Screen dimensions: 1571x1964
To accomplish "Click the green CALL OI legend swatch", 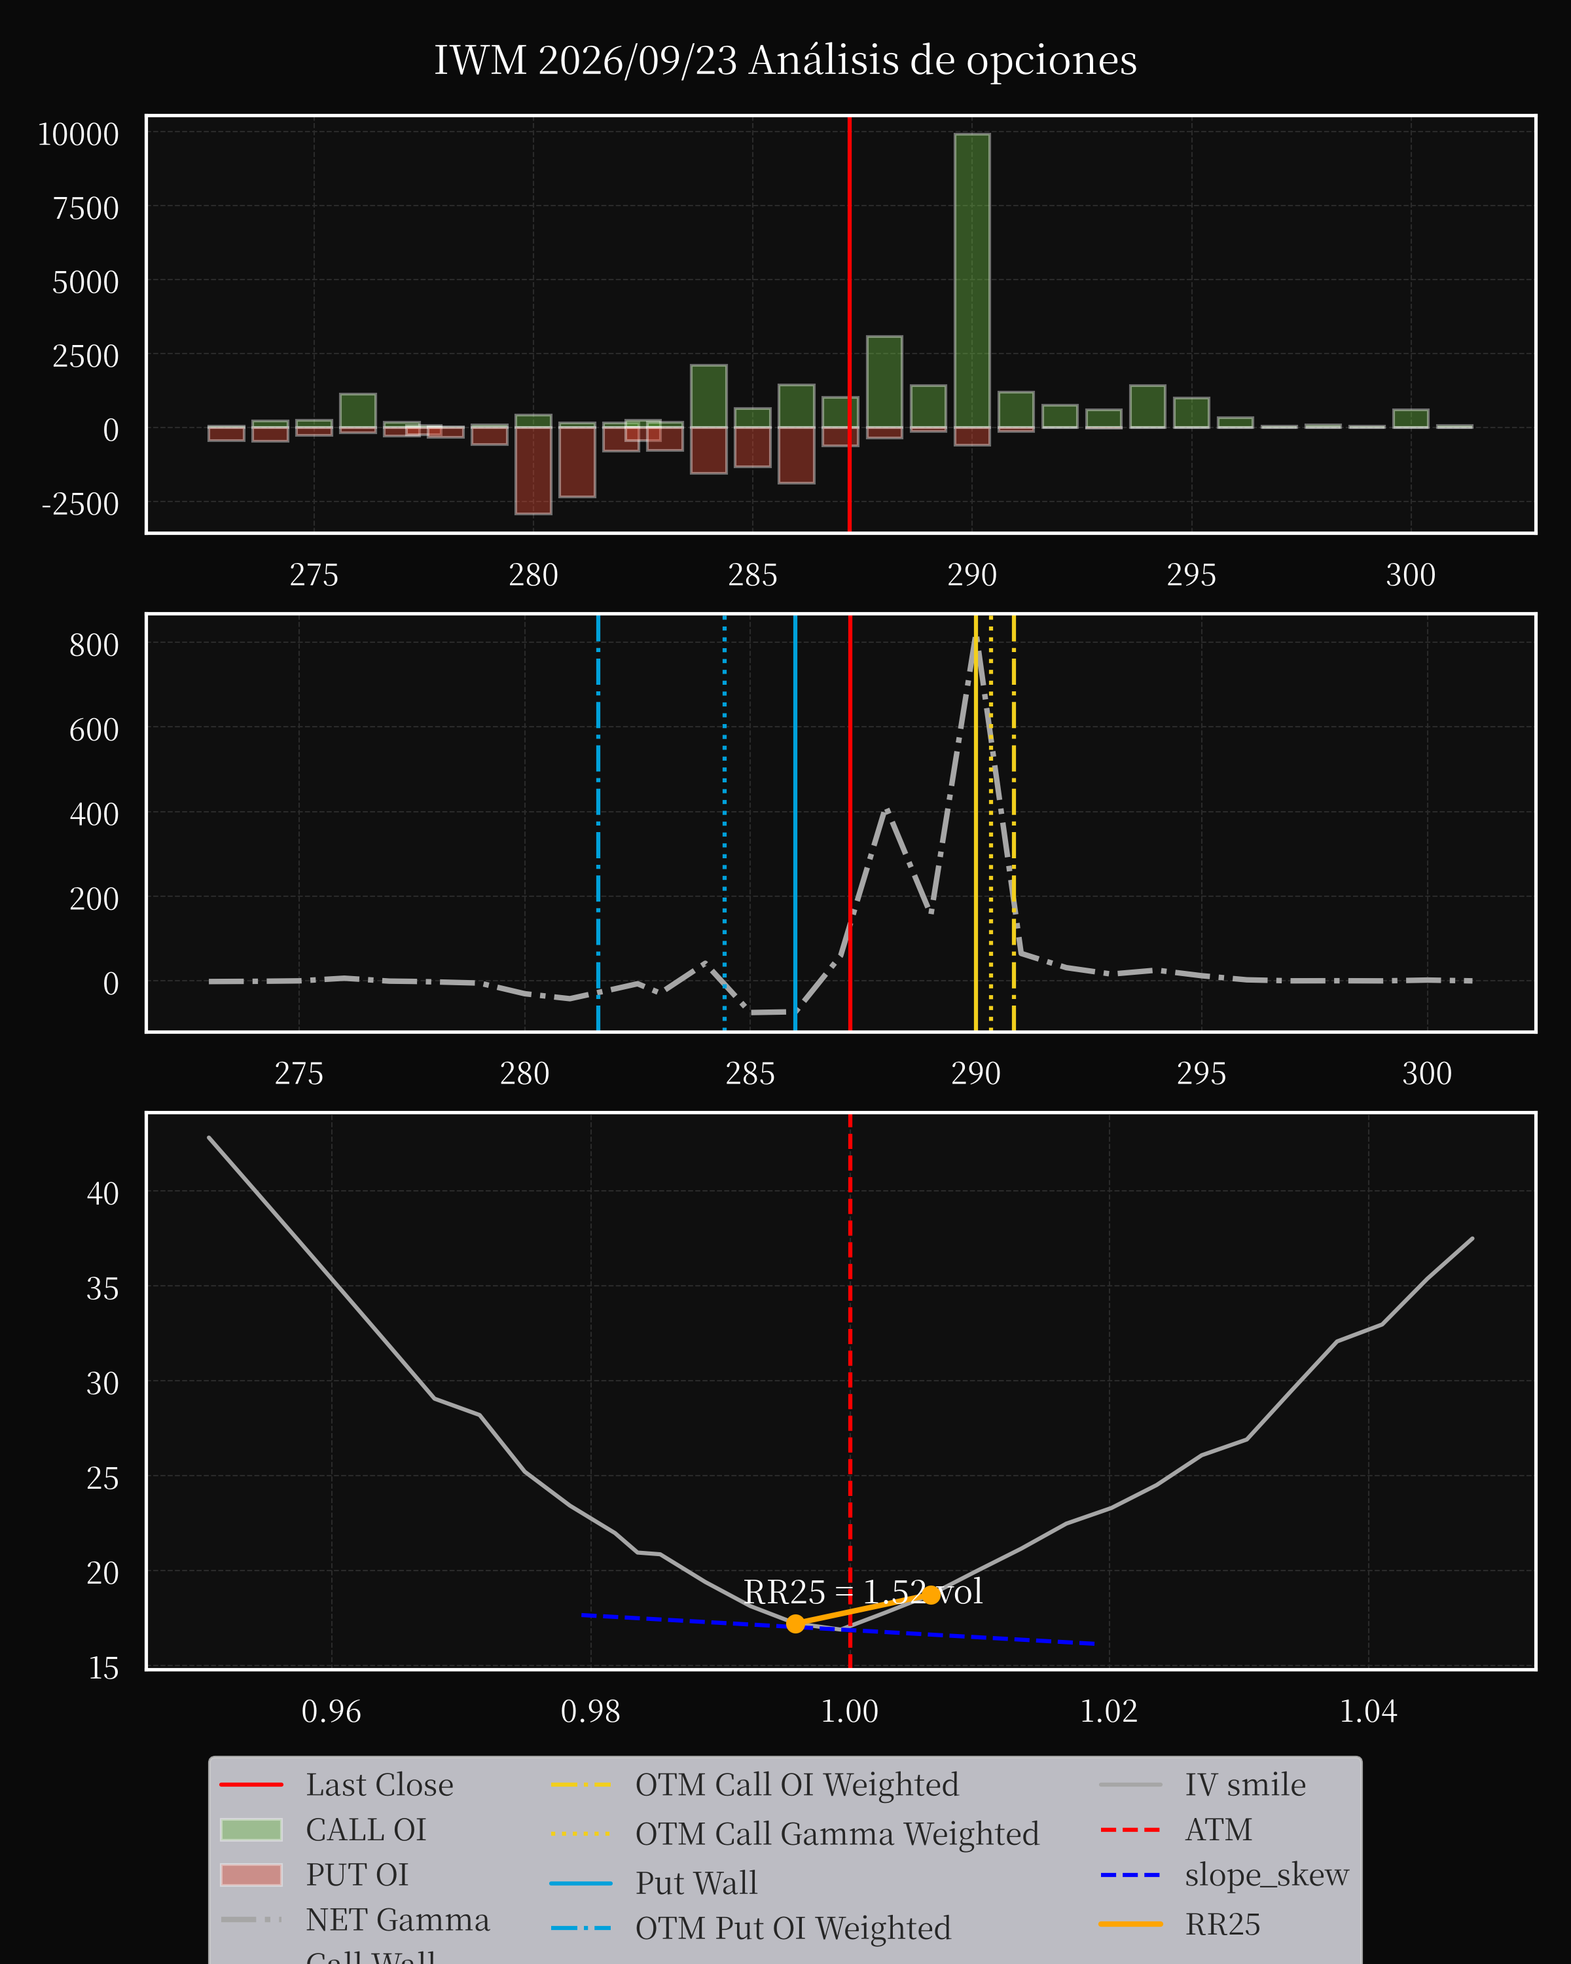I will coord(251,1829).
